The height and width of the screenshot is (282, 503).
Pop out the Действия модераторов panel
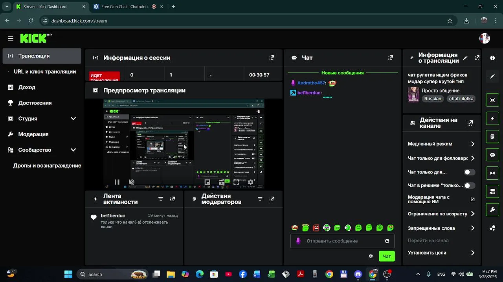272,199
